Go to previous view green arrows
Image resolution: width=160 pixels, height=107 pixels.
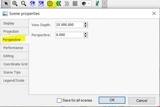[x=59, y=4]
